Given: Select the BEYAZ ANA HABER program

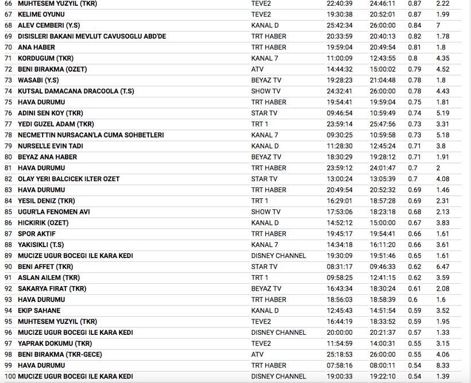Looking at the screenshot, I should (47, 157).
